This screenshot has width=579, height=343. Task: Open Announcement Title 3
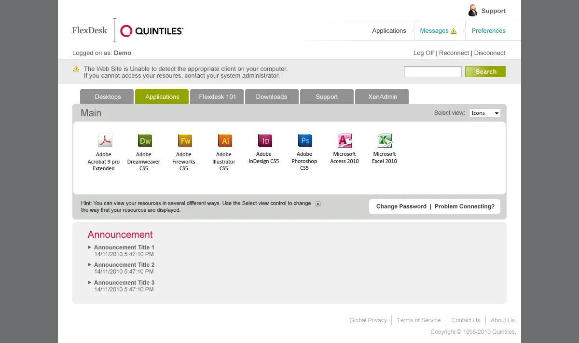(x=124, y=283)
